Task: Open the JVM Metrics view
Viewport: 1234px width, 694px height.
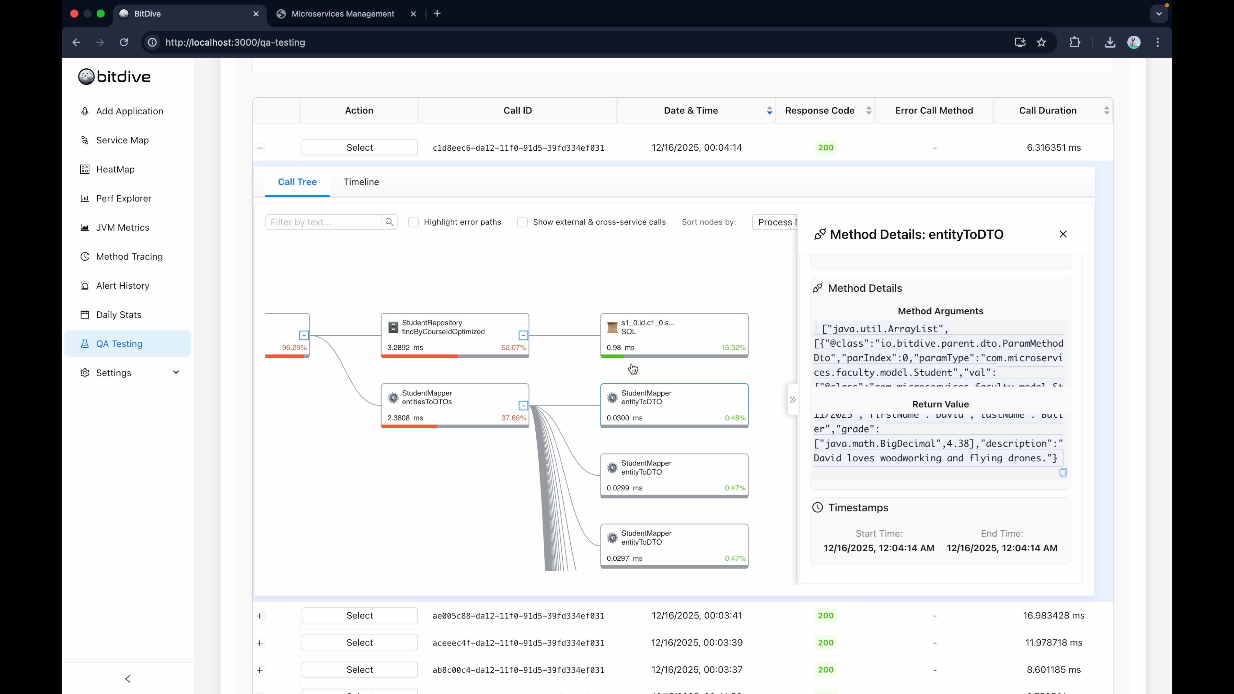Action: coord(122,227)
